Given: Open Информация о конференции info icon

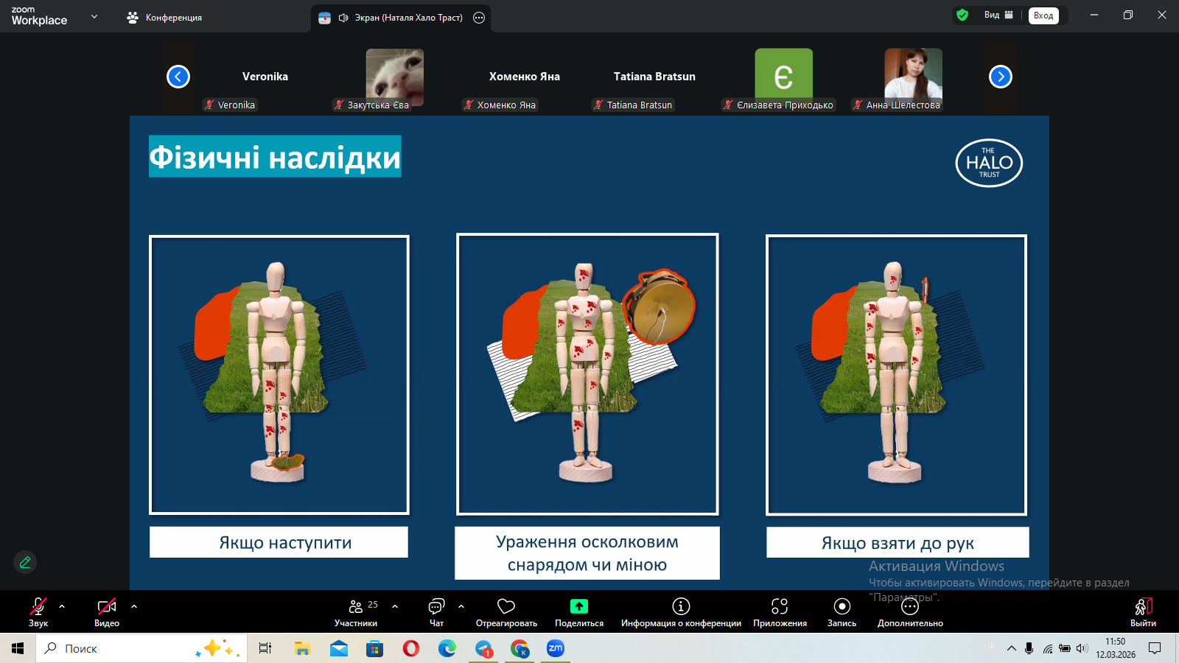Looking at the screenshot, I should pos(681,606).
